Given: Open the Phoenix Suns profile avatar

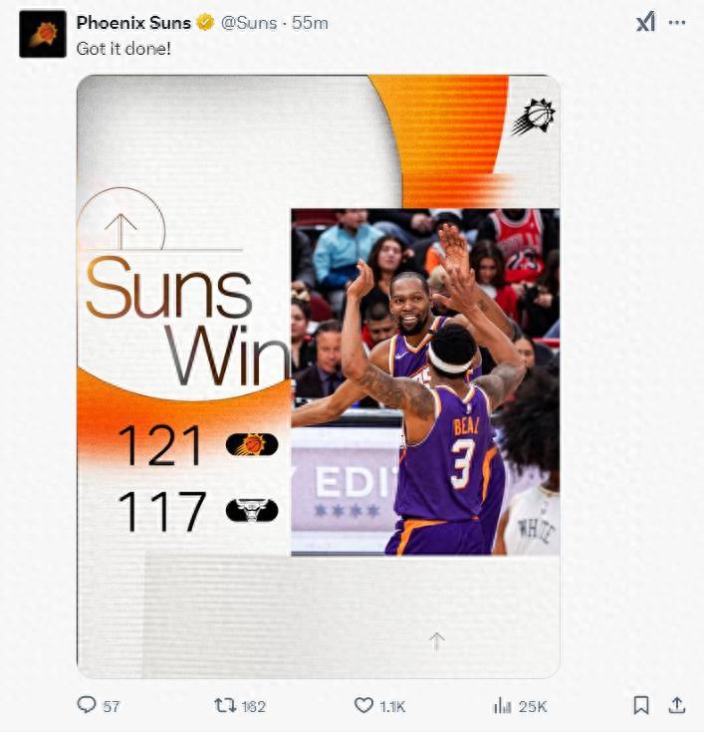Looking at the screenshot, I should 43,34.
